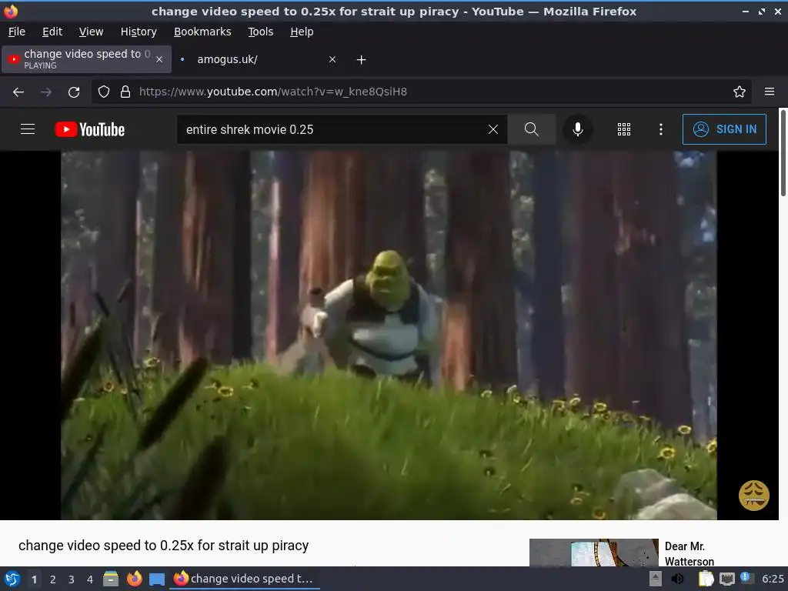
Task: Click the volume tray icon
Action: 677,579
